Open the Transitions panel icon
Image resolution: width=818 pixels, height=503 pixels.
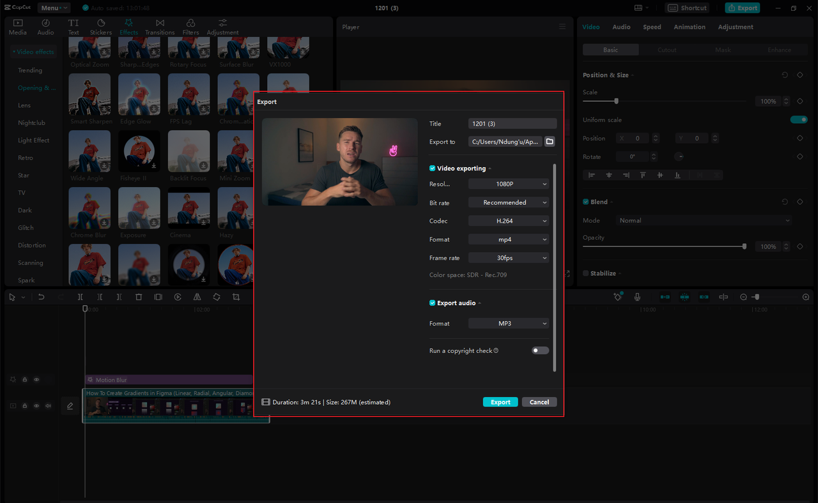160,27
